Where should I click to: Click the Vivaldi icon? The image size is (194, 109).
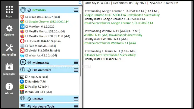22,51
